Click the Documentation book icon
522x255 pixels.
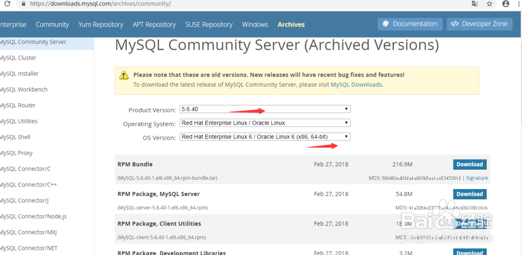coord(386,24)
